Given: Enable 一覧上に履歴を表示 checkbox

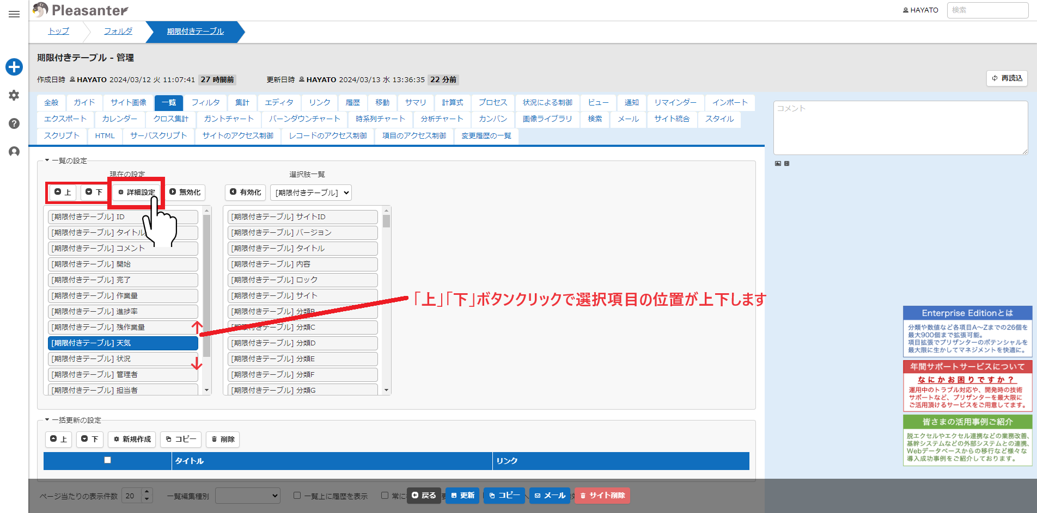Looking at the screenshot, I should coord(297,496).
